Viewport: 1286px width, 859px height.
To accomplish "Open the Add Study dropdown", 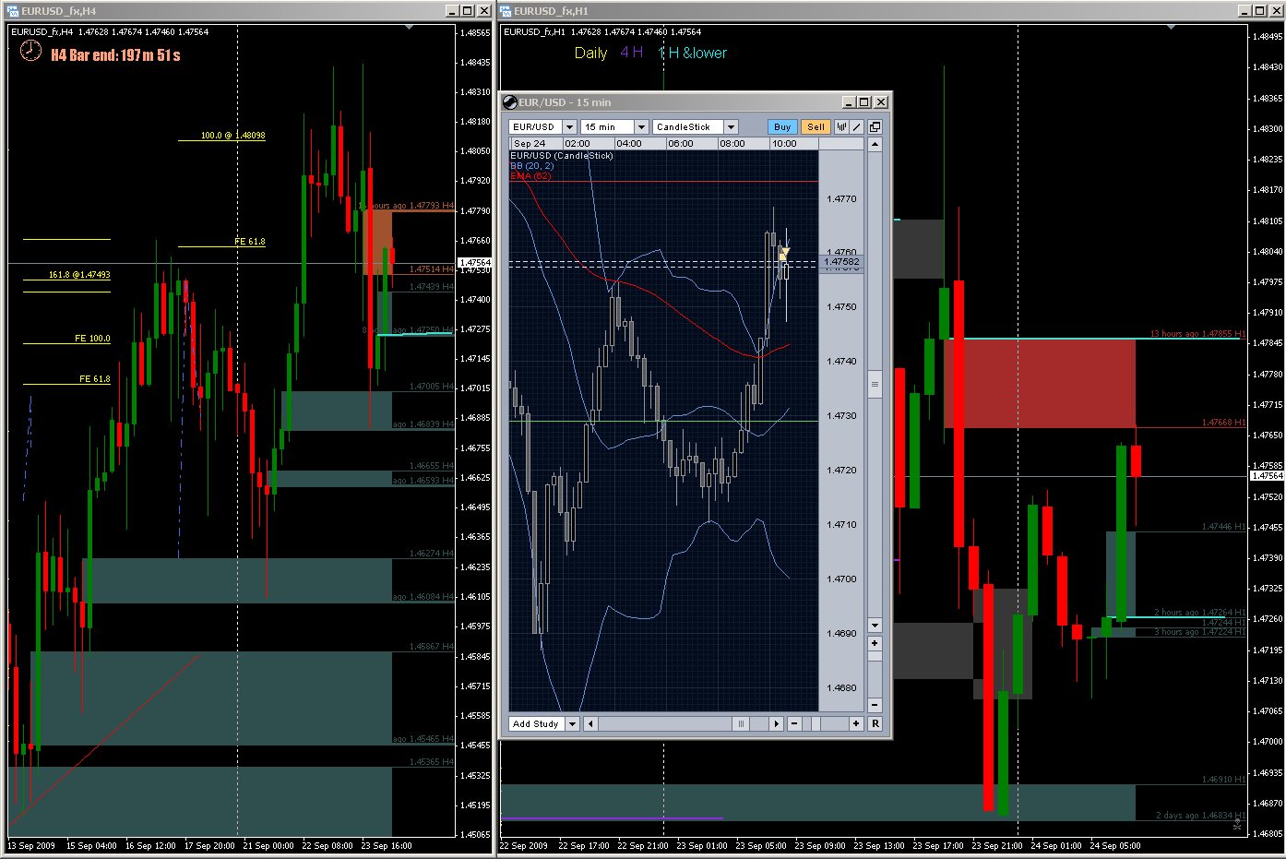I will pyautogui.click(x=572, y=724).
